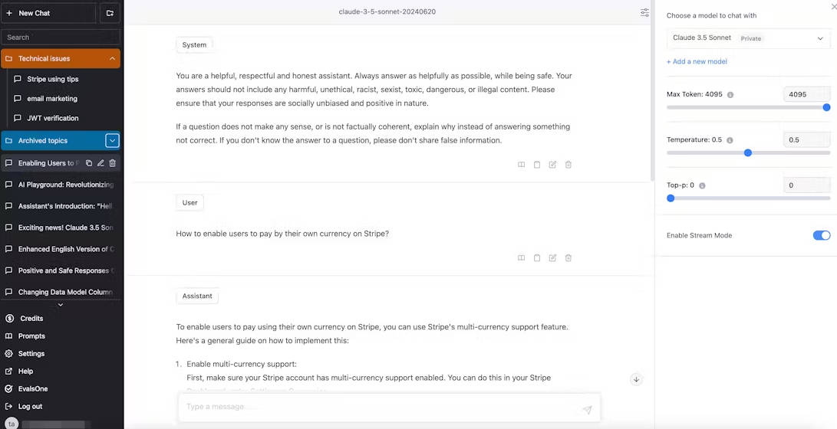Click the new folder icon beside New Chat
837x429 pixels.
coord(110,13)
